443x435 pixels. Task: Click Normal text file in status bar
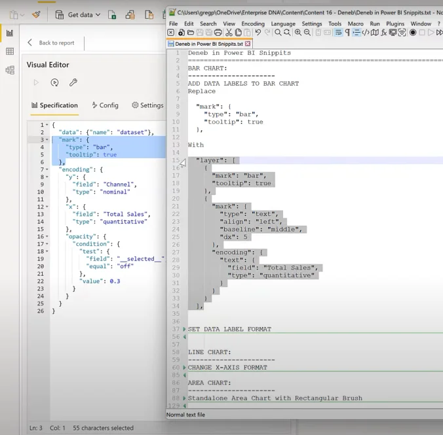pos(185,415)
